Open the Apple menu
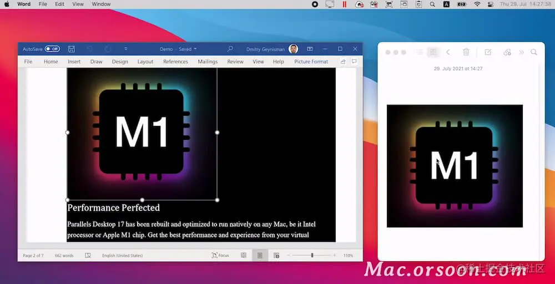Image resolution: width=555 pixels, height=284 pixels. 7,4
